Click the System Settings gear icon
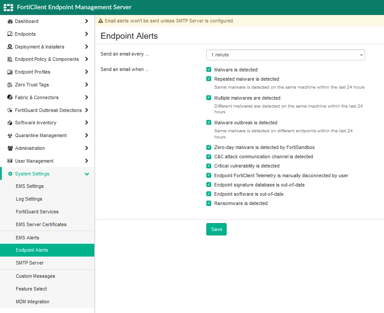Image resolution: width=384 pixels, height=313 pixels. (x=10, y=174)
